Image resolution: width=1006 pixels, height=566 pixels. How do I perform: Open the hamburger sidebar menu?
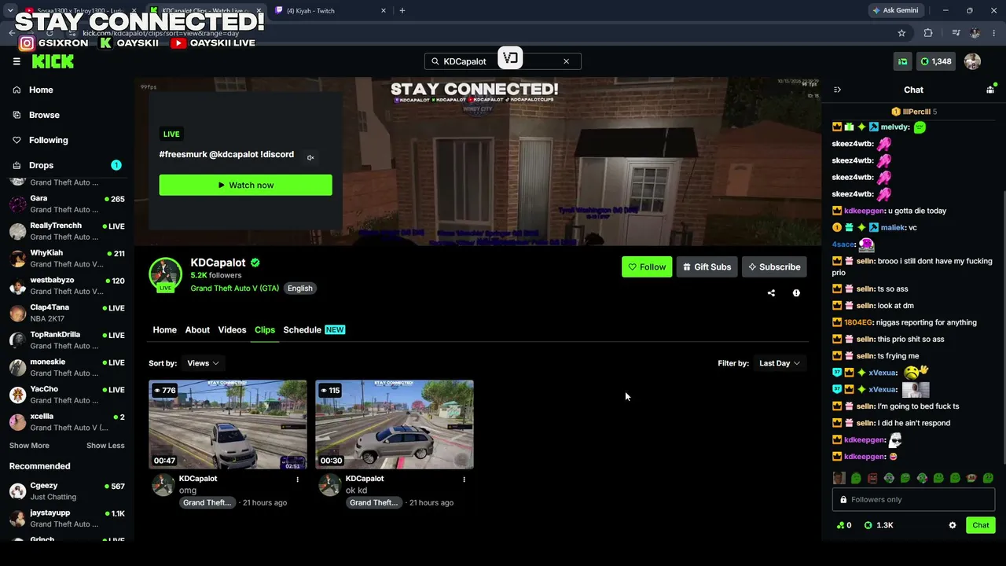click(17, 61)
